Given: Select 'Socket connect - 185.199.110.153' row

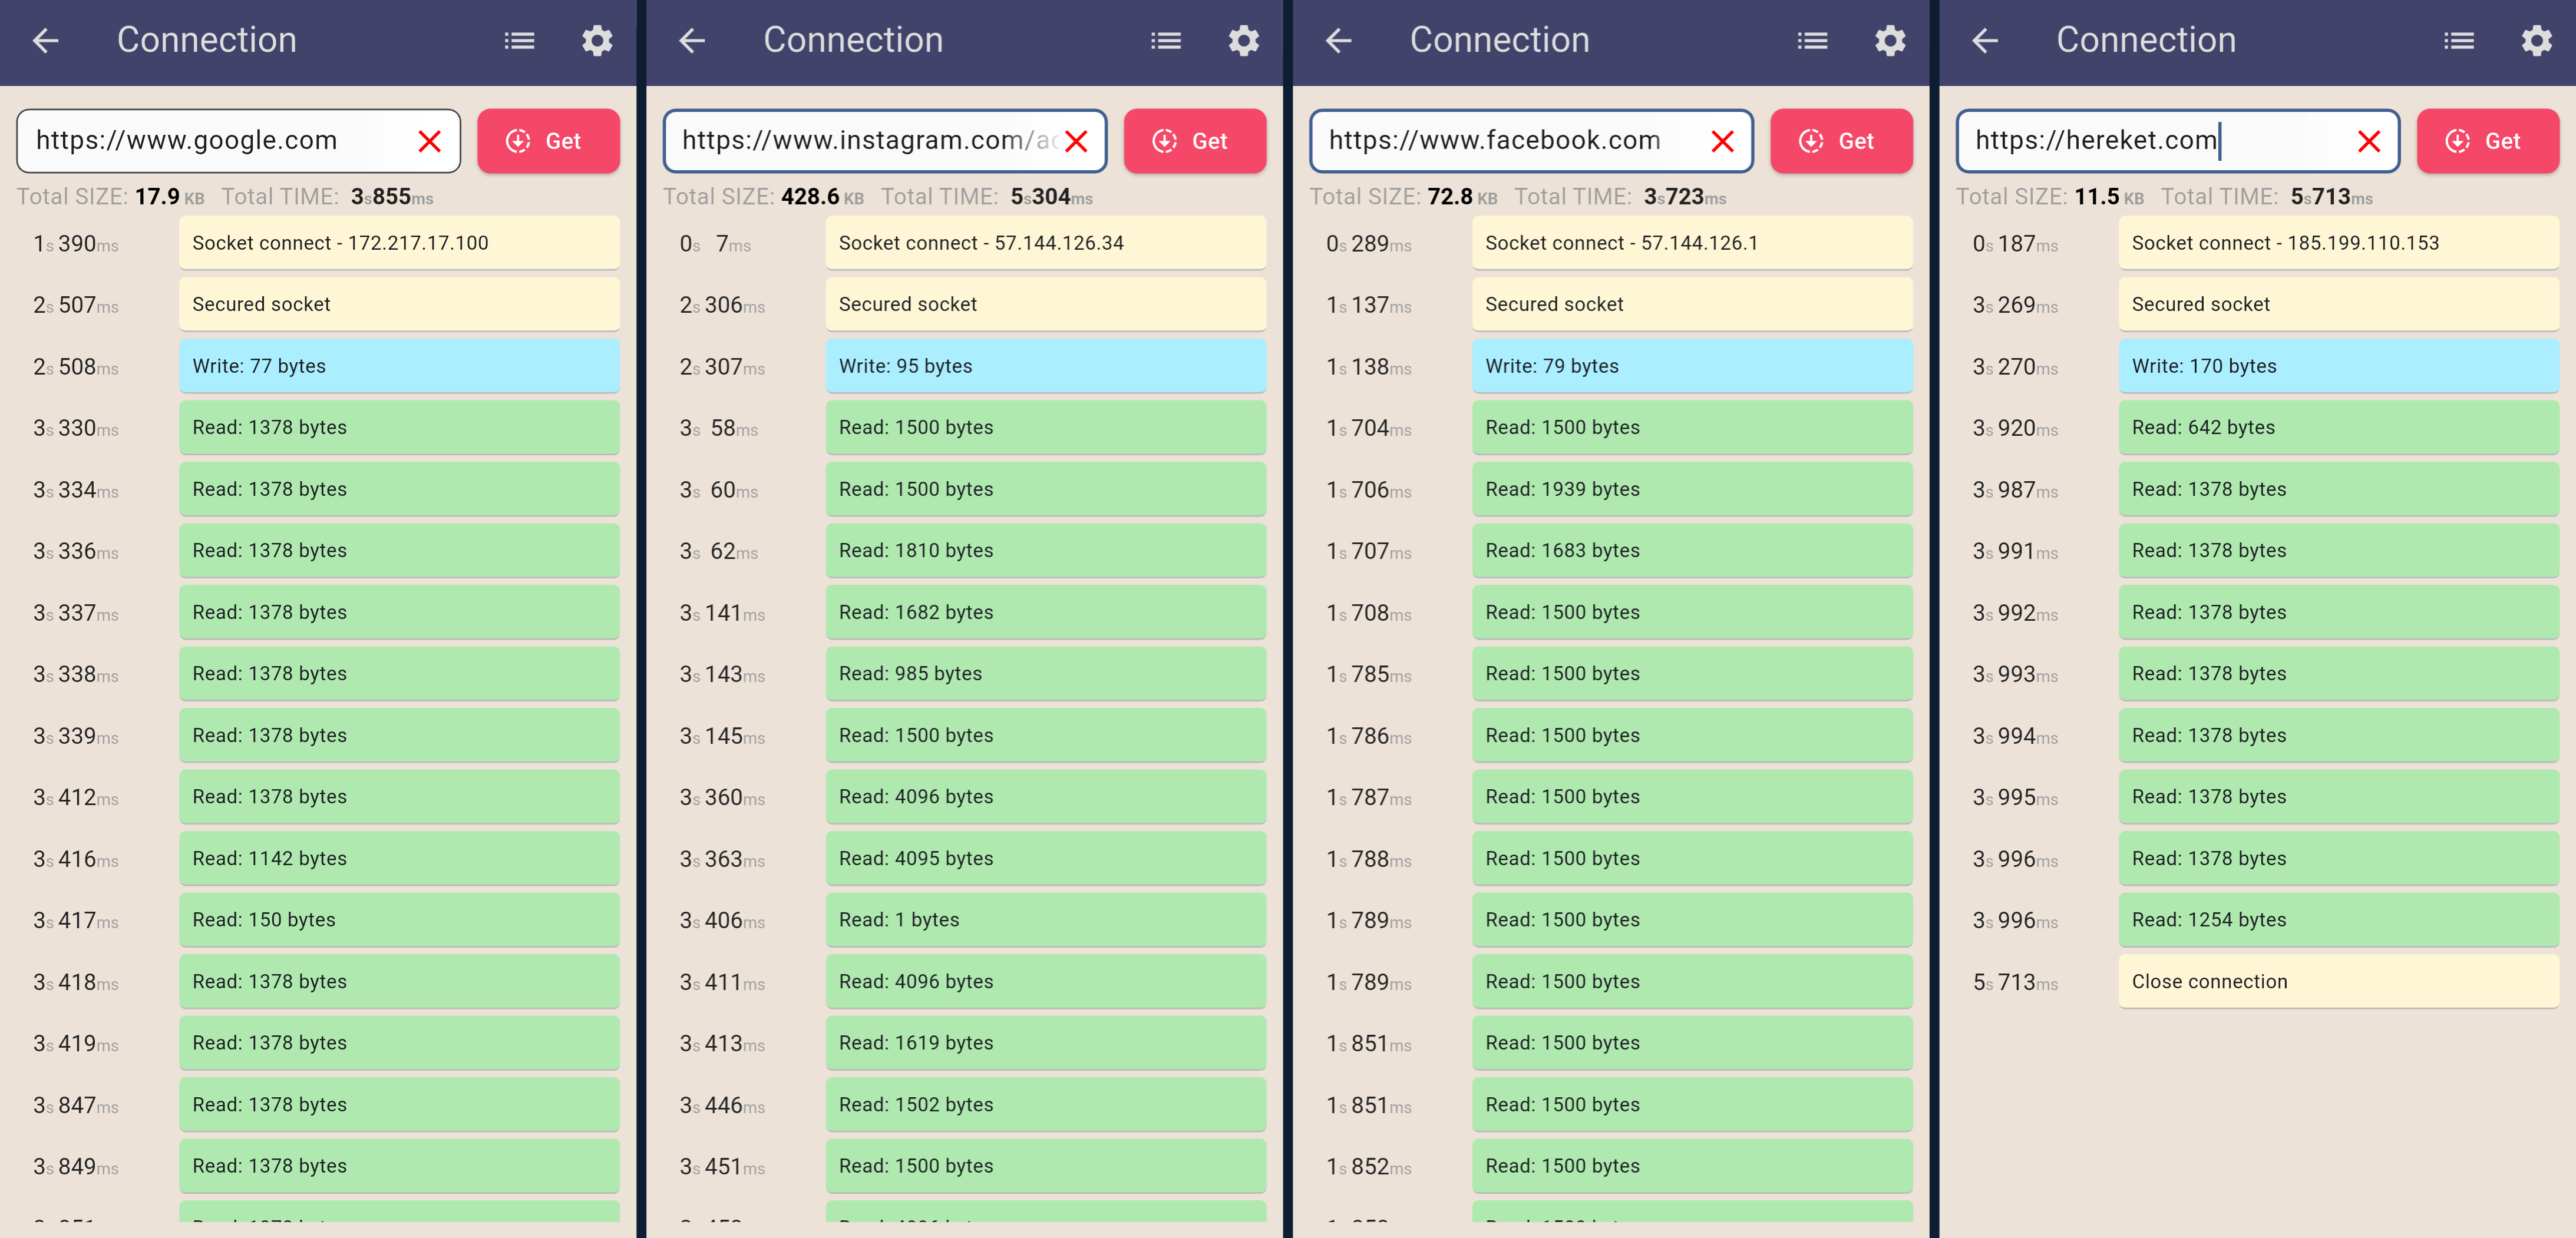Looking at the screenshot, I should pos(2338,243).
